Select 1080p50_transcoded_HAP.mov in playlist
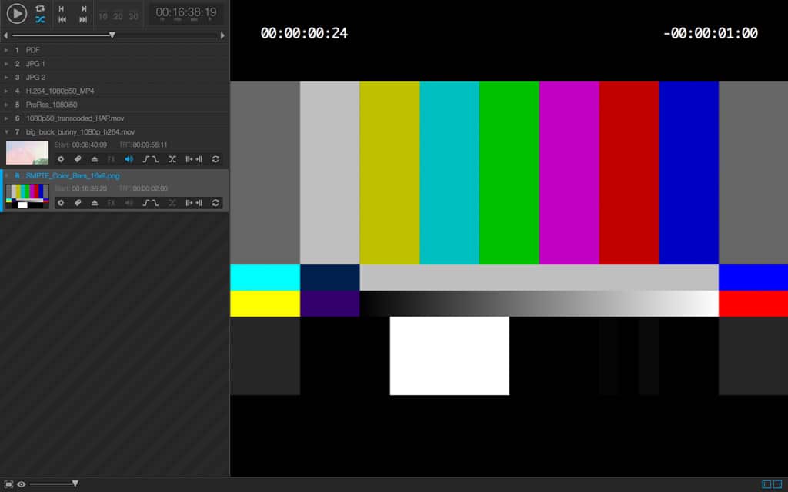 pos(75,118)
